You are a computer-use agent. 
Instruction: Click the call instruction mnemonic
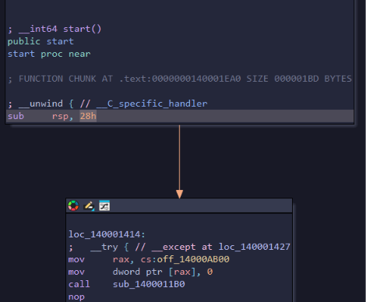click(79, 284)
